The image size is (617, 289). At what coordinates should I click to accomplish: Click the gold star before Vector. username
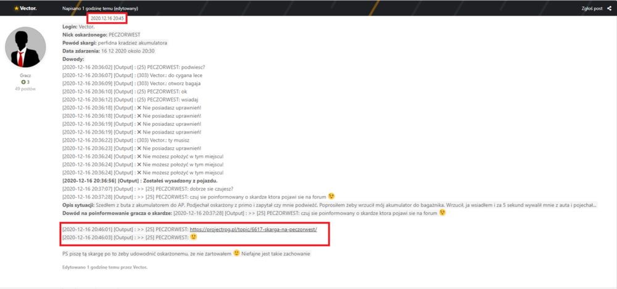point(16,8)
